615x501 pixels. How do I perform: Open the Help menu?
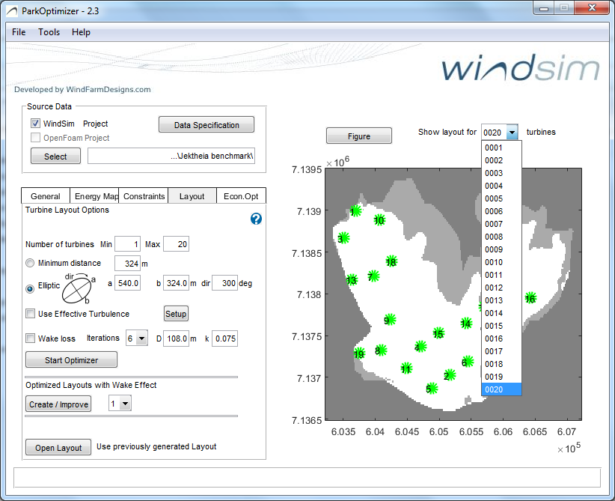[x=81, y=32]
